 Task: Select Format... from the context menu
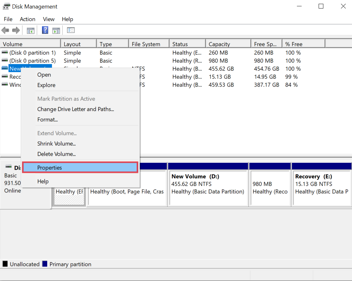pos(81,120)
